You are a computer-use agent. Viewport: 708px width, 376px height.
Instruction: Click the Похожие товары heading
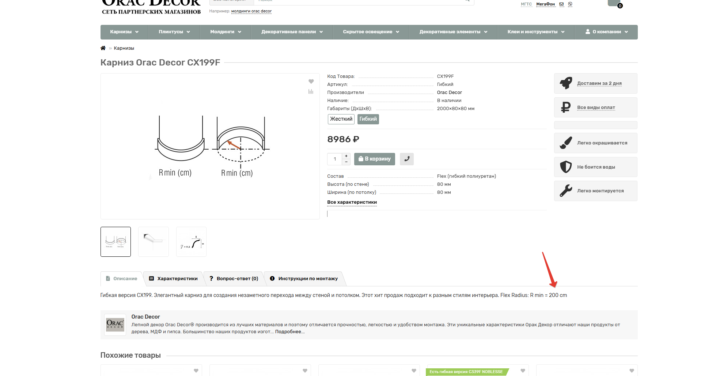tap(130, 355)
